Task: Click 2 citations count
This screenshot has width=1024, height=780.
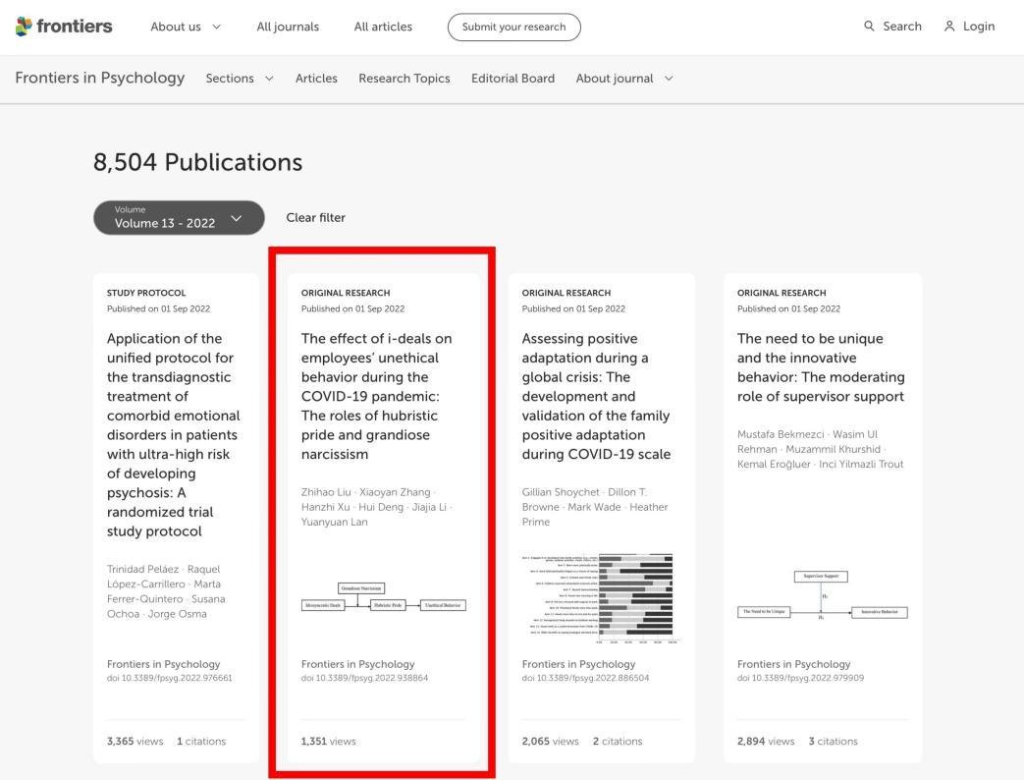Action: [x=618, y=742]
